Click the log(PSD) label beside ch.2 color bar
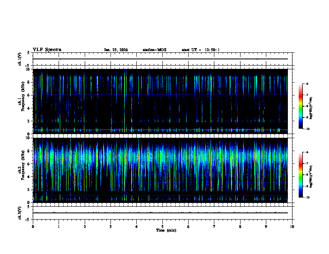 point(311,177)
